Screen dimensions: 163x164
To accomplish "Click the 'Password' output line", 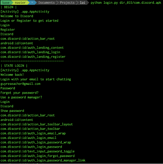I will point(8,88).
